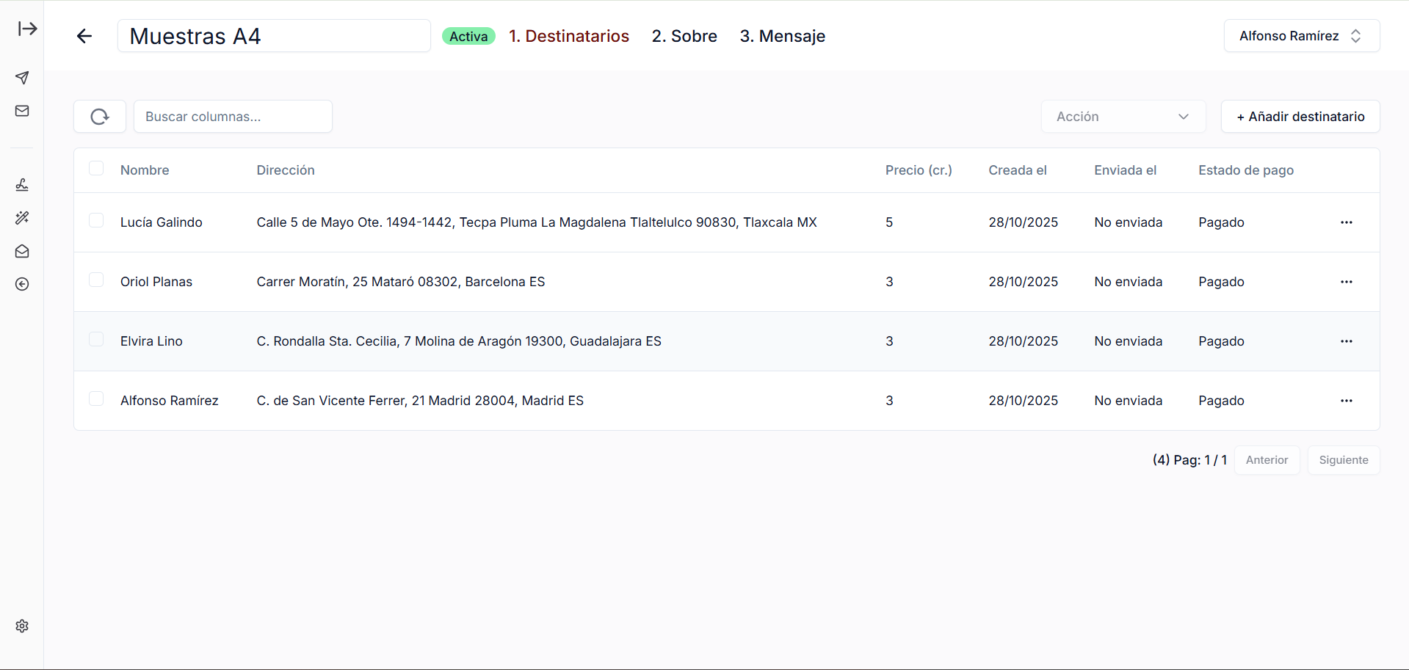
Task: Open settings gear in sidebar
Action: coord(22,626)
